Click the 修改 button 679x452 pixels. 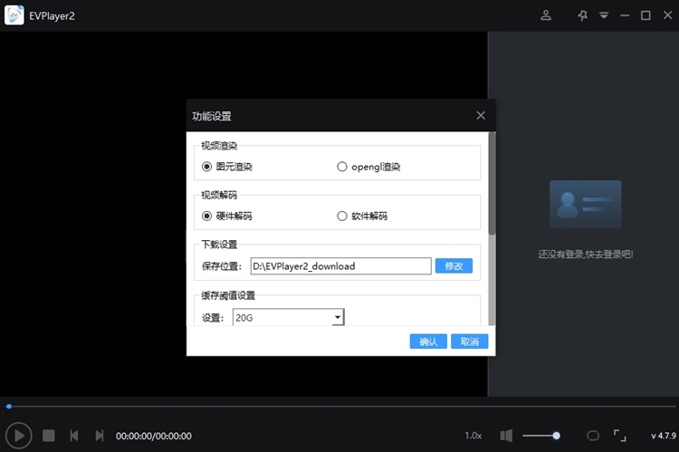coord(454,265)
